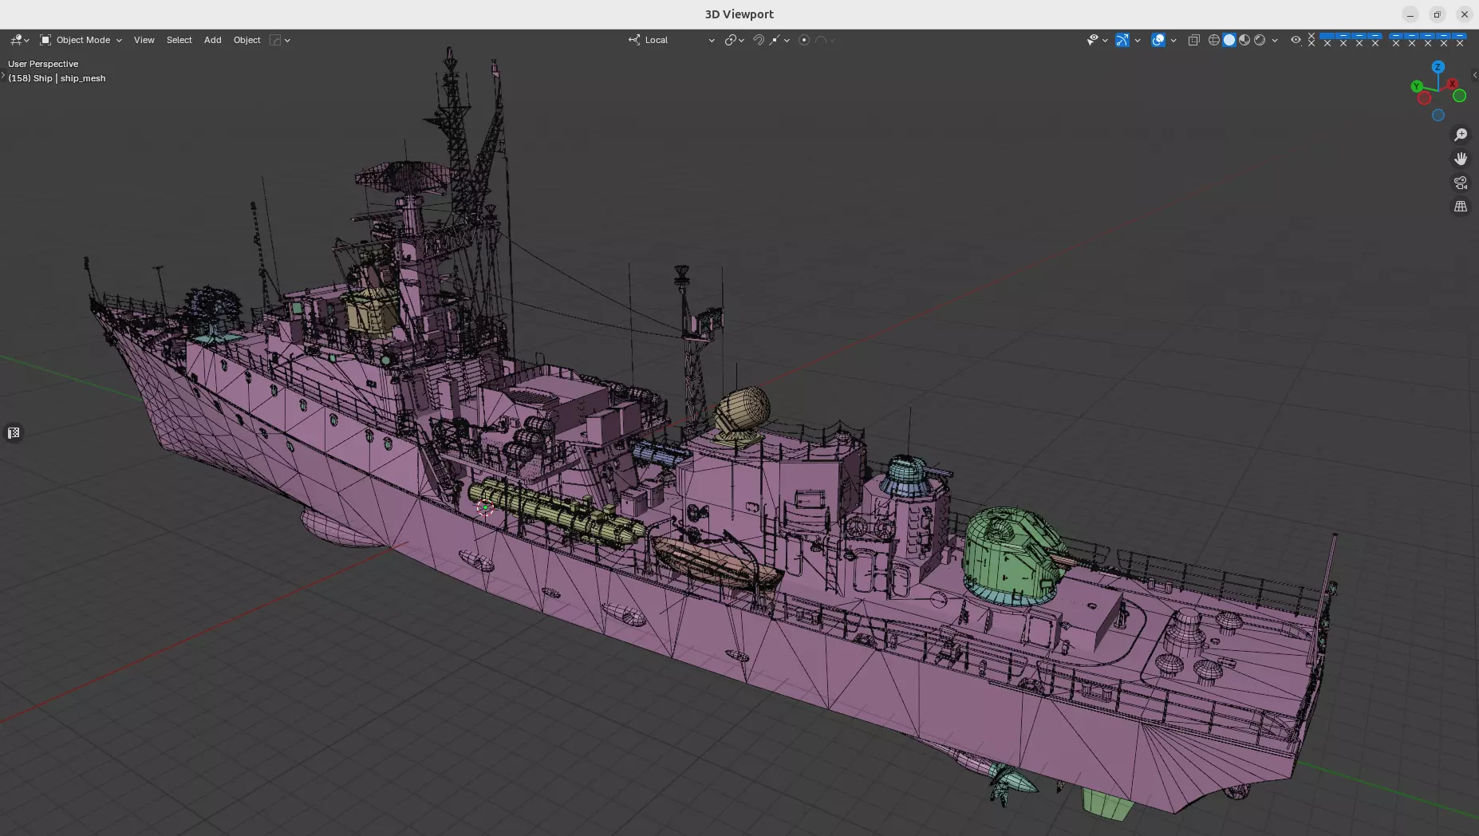
Task: Toggle snapping magnet icon
Action: point(758,40)
